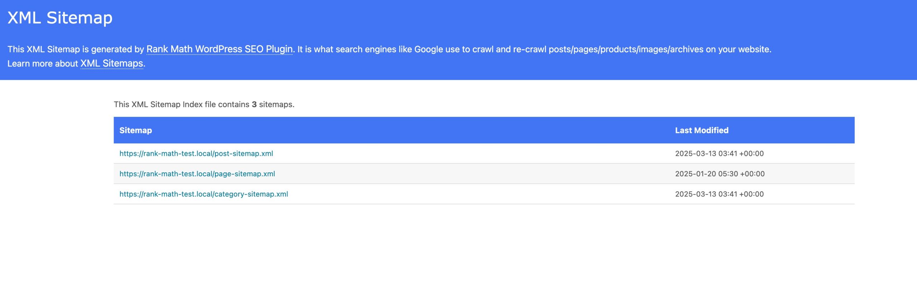Click the Sitemap column header
This screenshot has width=917, height=288.
click(135, 130)
